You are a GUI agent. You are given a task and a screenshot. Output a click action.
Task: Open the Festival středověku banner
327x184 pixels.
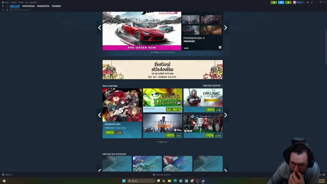point(162,70)
